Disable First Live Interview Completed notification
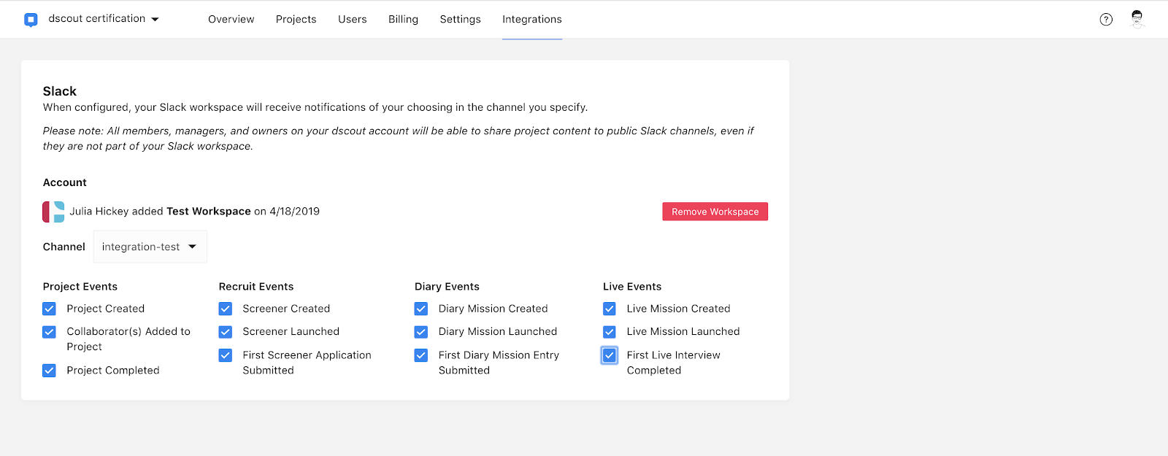1168x456 pixels. click(610, 355)
